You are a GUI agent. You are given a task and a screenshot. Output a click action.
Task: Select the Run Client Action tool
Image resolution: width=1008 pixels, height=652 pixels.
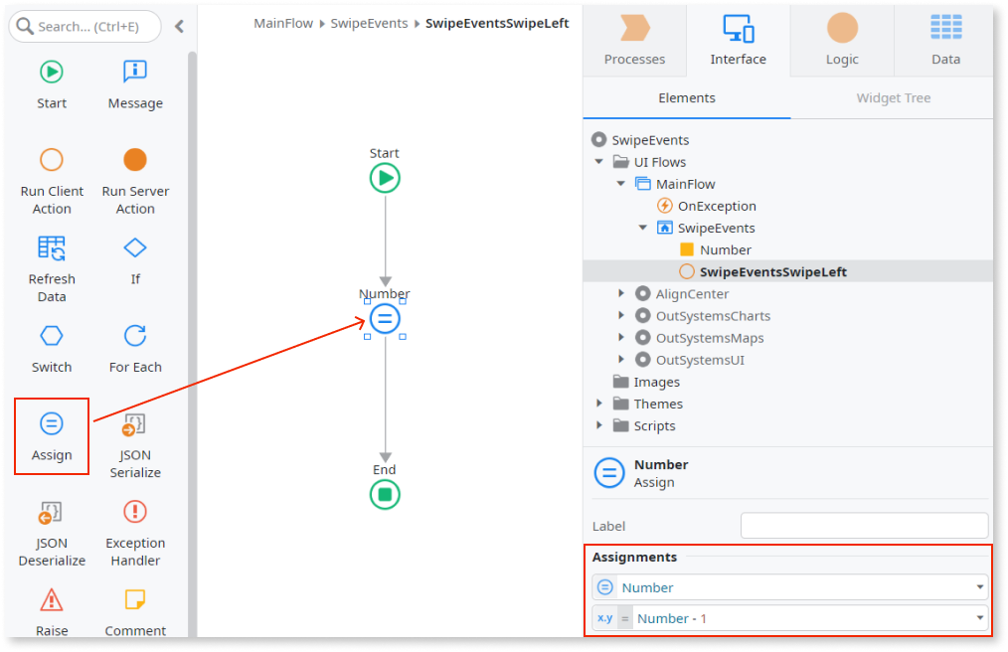pos(52,171)
